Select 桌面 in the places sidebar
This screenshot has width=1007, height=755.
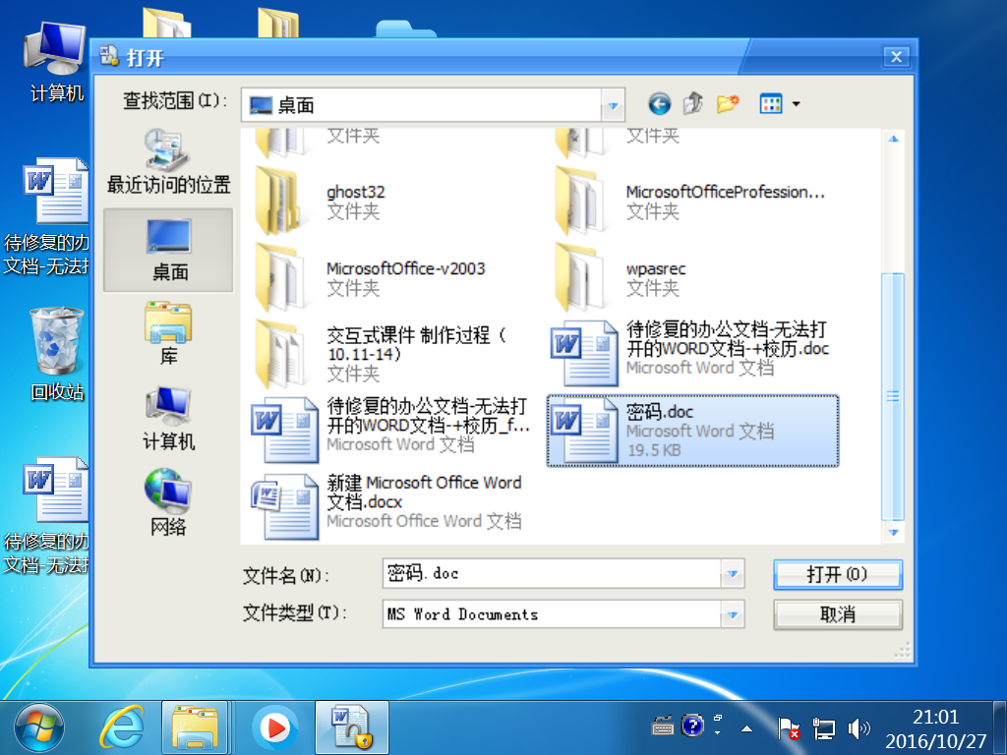pos(168,250)
